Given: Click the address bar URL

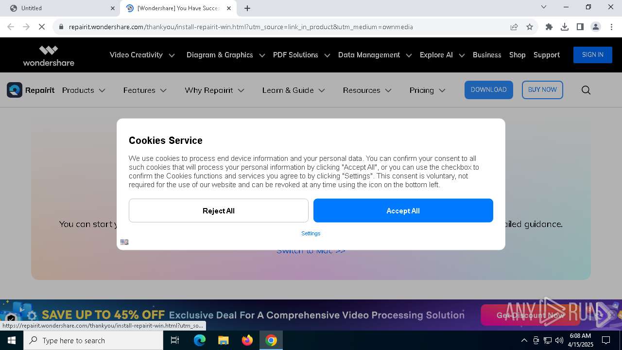Looking at the screenshot, I should click(241, 27).
